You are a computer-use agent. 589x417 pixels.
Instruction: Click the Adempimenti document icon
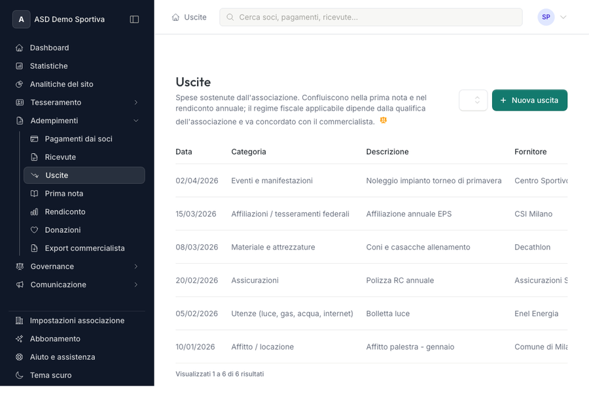(20, 121)
